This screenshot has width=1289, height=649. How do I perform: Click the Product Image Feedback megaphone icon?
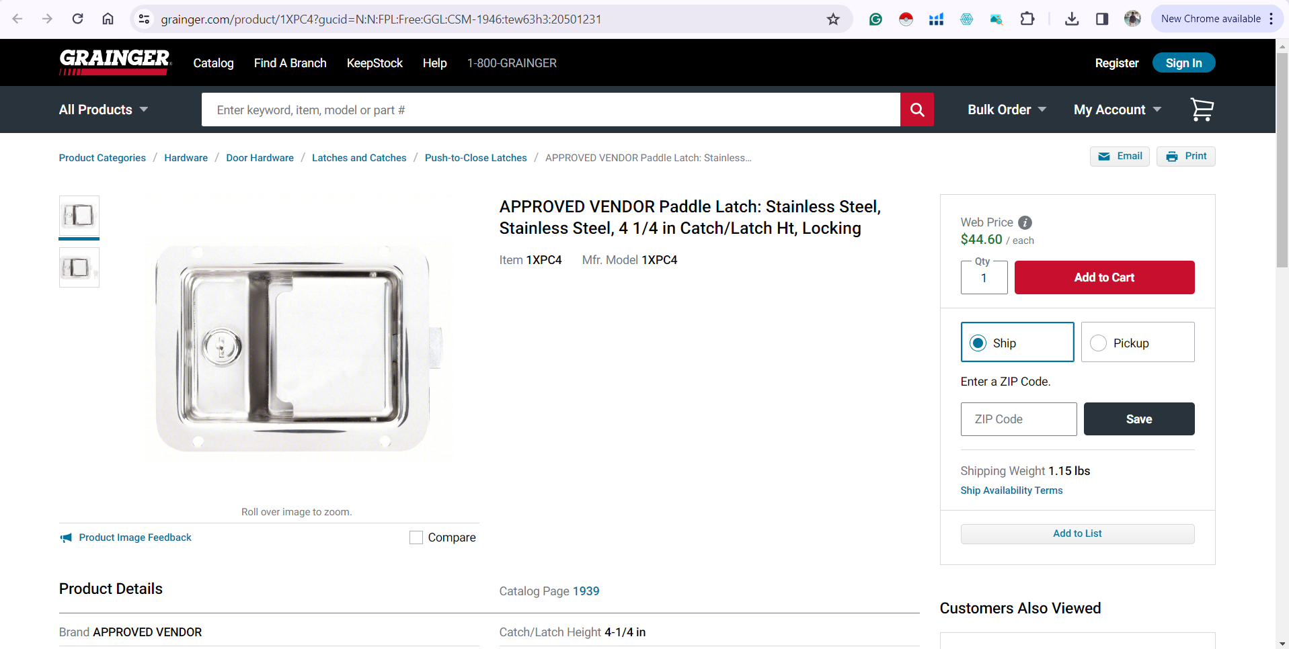pos(66,537)
